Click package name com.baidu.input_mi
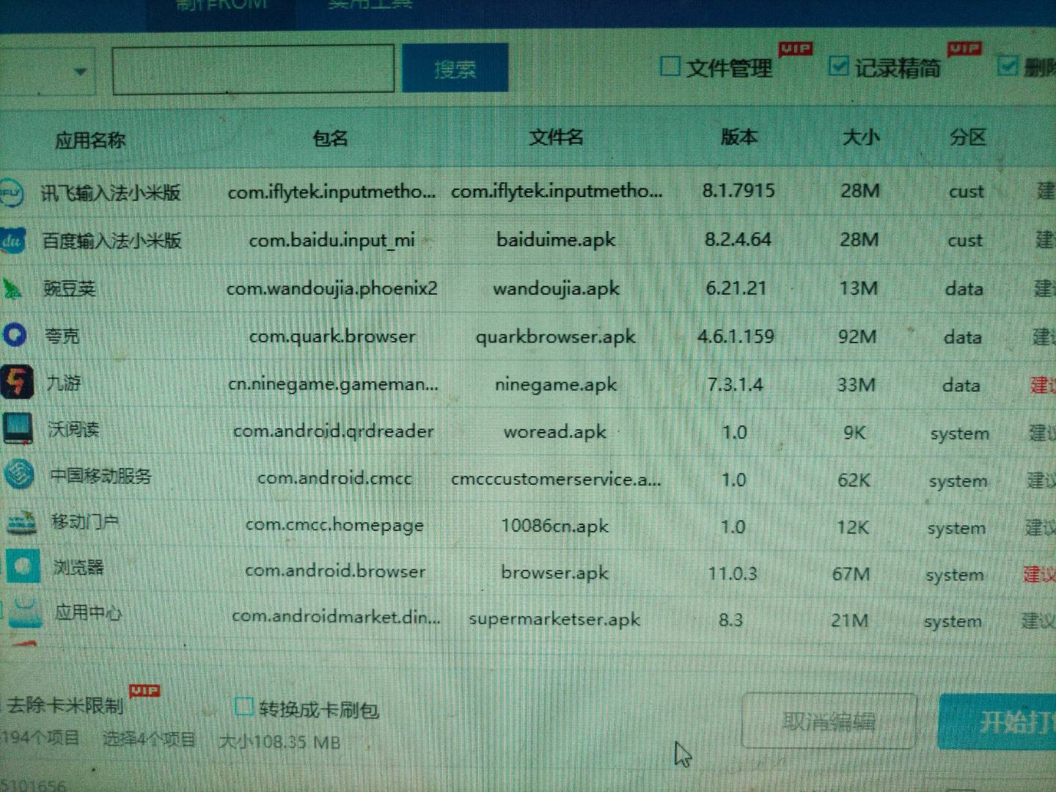 pos(332,241)
